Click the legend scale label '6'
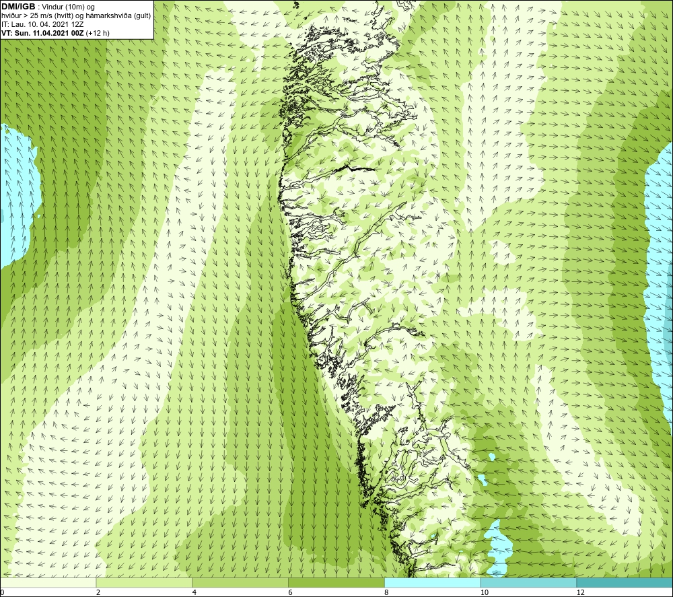The image size is (673, 597). pyautogui.click(x=291, y=592)
